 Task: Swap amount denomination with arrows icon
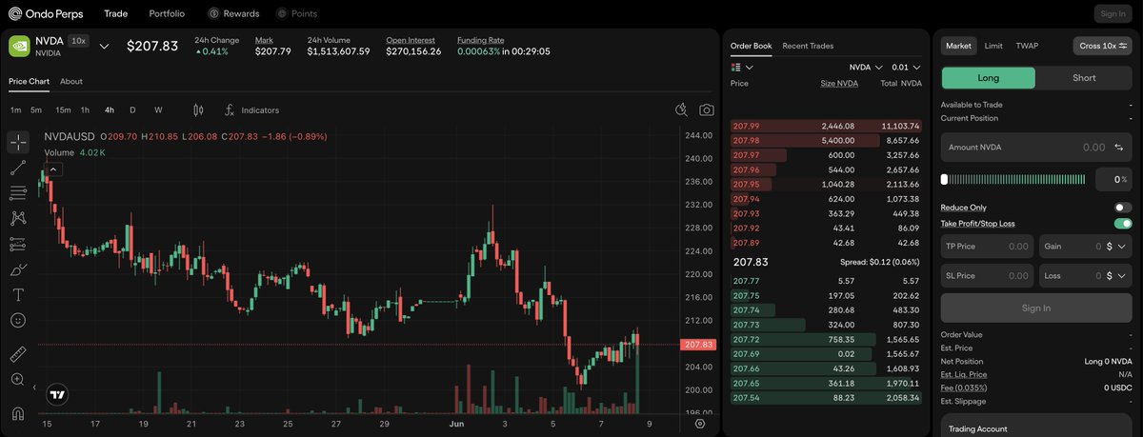[1118, 148]
